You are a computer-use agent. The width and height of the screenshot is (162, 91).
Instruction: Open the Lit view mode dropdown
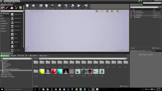(x=38, y=11)
